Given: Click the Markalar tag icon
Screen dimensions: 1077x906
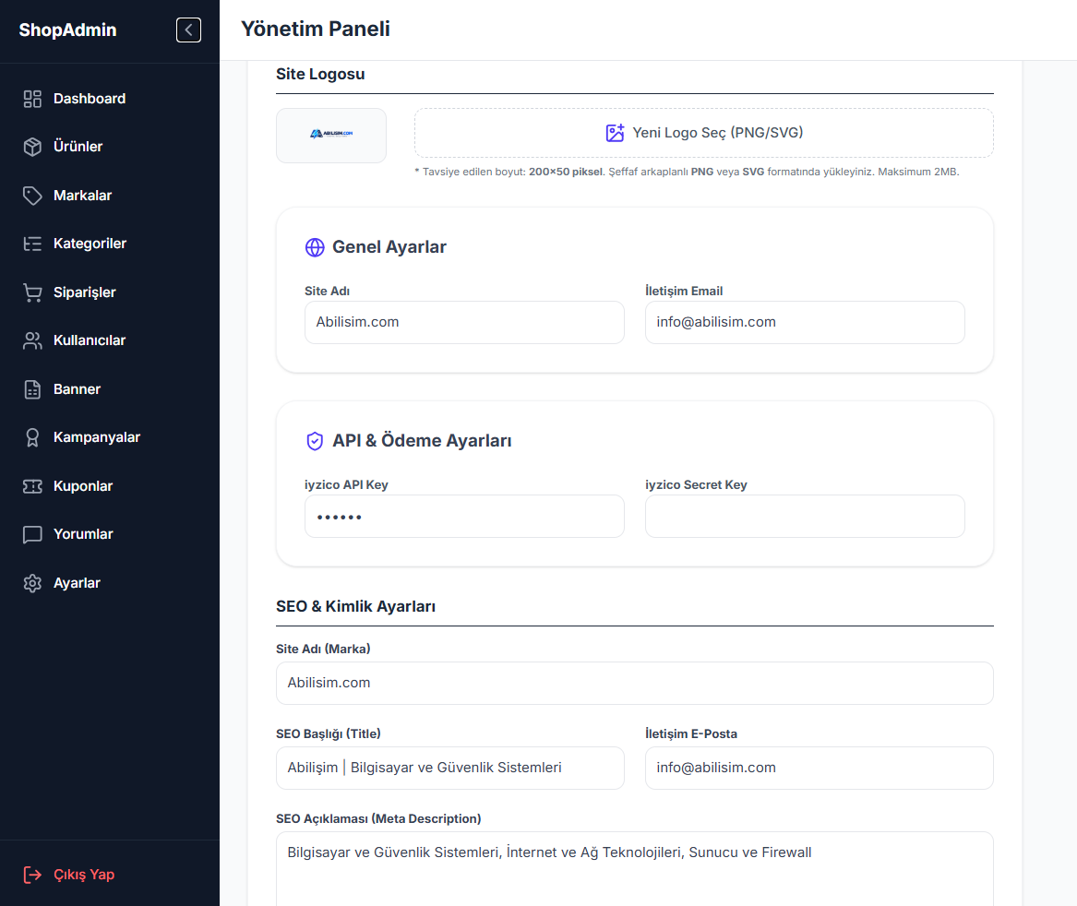Looking at the screenshot, I should click(32, 196).
